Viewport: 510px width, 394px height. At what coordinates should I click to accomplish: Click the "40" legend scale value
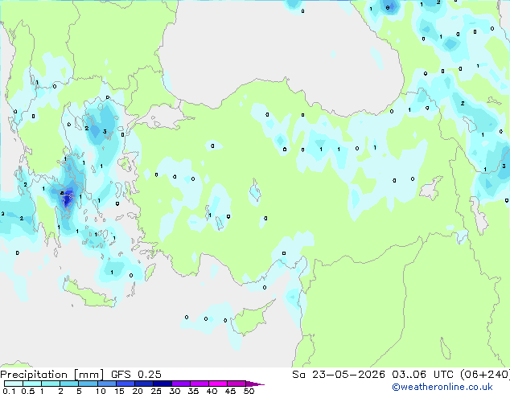[x=212, y=391]
